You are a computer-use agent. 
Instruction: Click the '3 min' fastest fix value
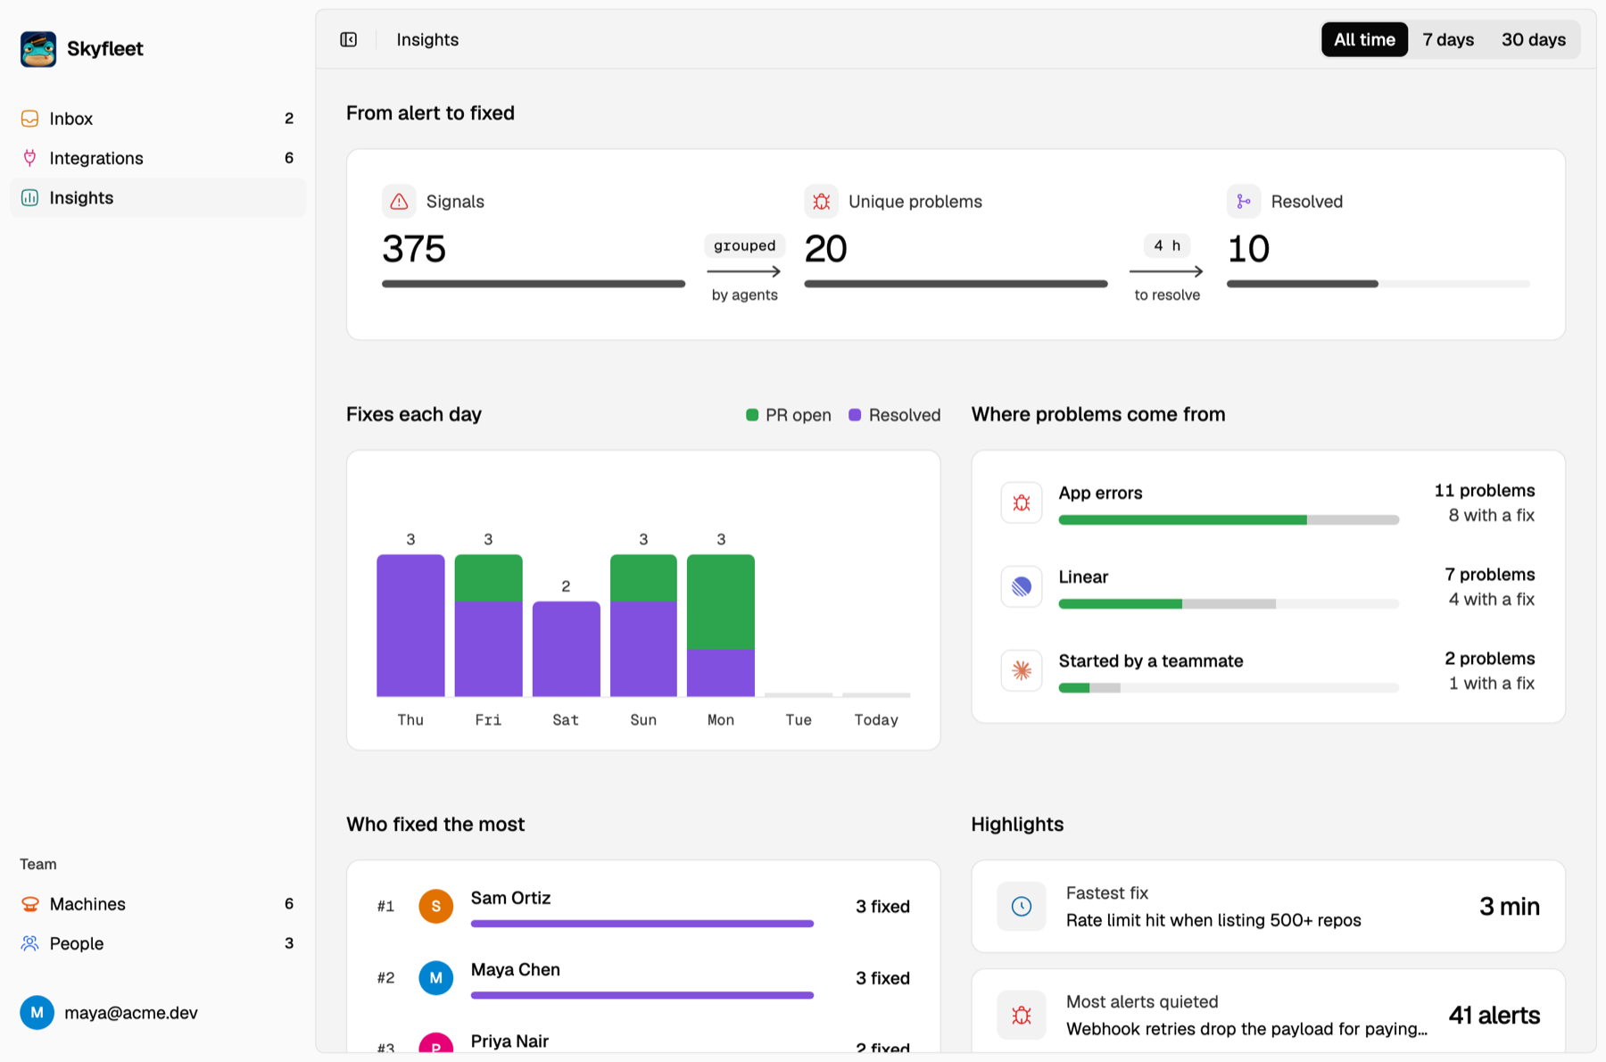pos(1510,907)
